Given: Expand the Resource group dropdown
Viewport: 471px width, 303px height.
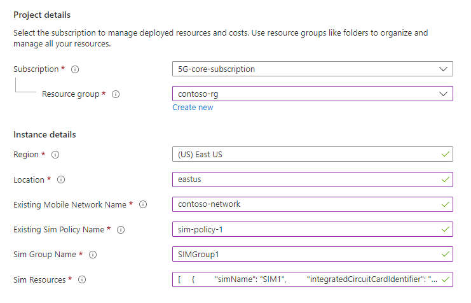Looking at the screenshot, I should click(x=312, y=94).
